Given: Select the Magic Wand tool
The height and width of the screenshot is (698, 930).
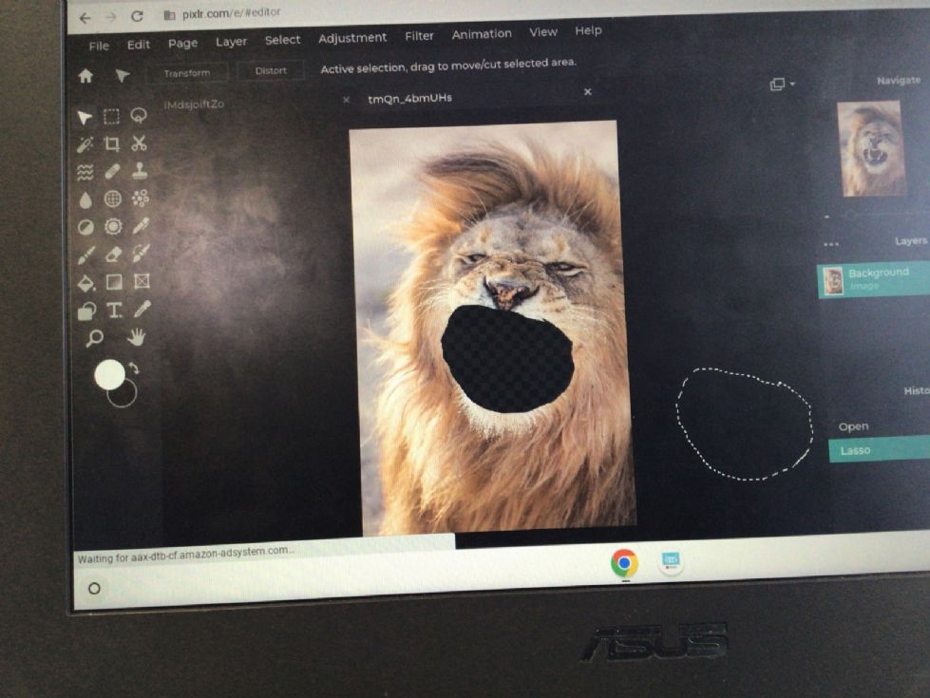Looking at the screenshot, I should click(85, 144).
